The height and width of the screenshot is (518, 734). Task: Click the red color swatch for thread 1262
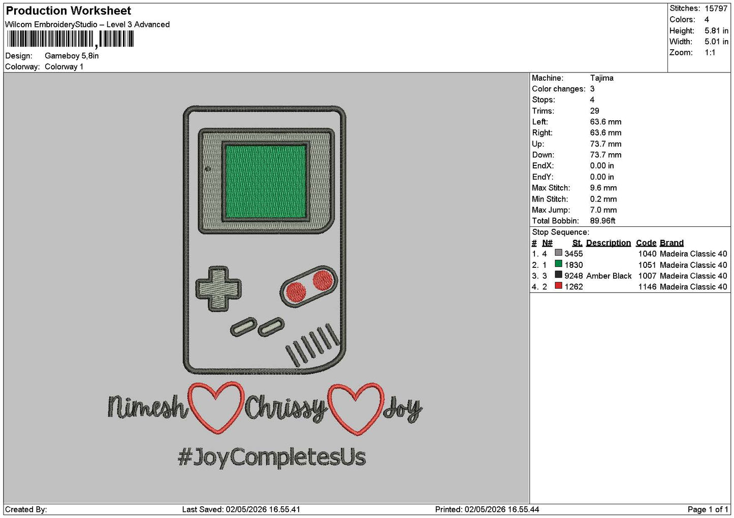click(x=558, y=286)
